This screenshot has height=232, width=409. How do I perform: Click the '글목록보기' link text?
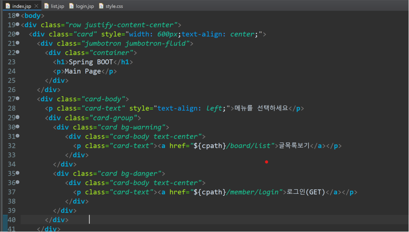(294, 145)
